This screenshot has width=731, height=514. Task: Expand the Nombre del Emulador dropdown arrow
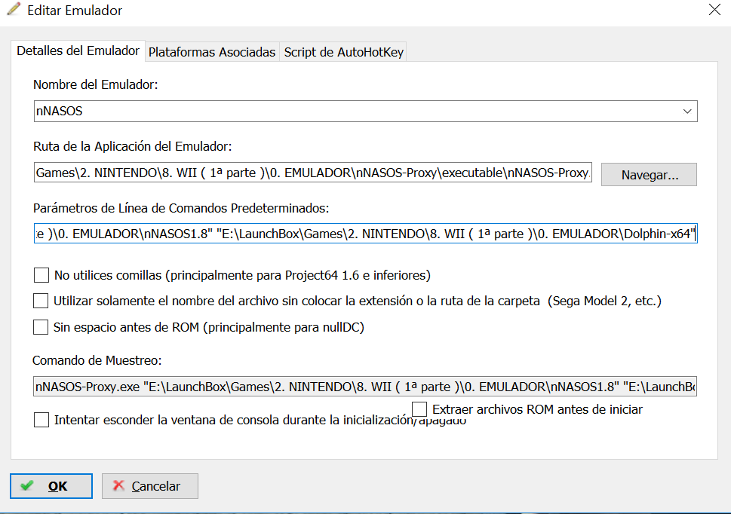click(x=686, y=112)
